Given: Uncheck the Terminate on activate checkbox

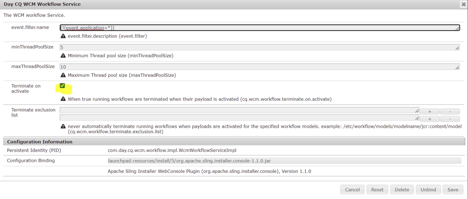Looking at the screenshot, I should pos(62,86).
